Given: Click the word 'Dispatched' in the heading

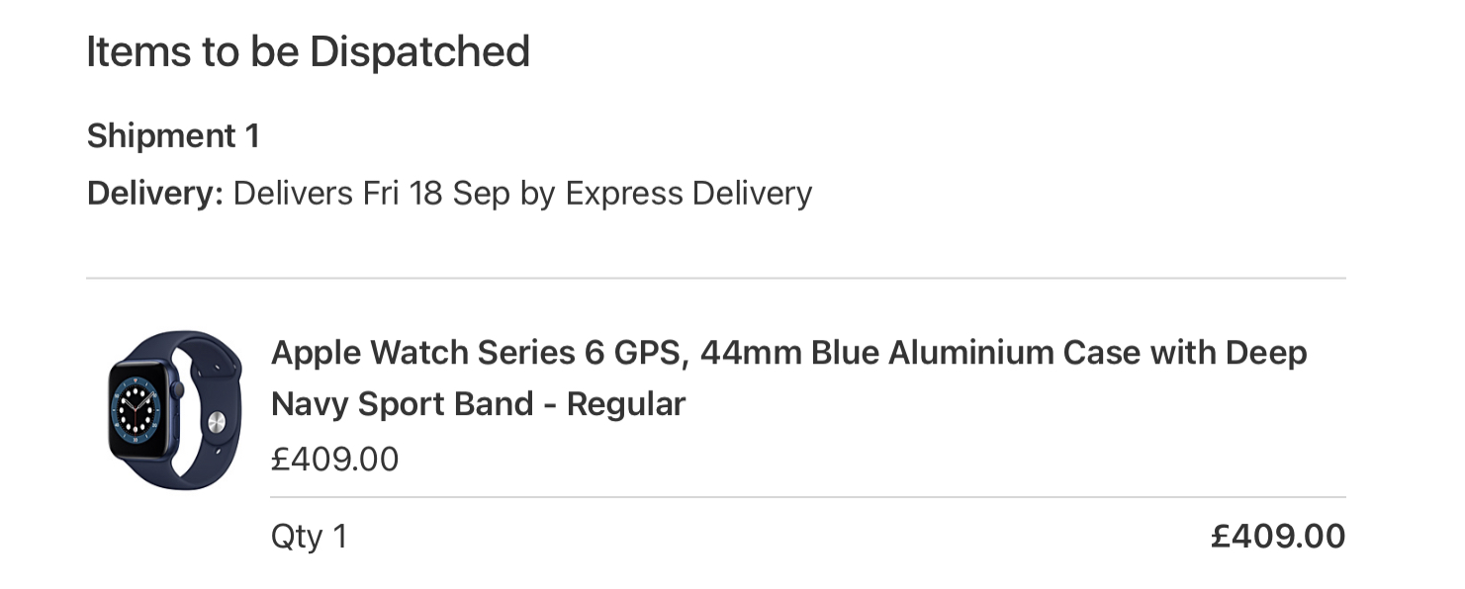Looking at the screenshot, I should 419,51.
